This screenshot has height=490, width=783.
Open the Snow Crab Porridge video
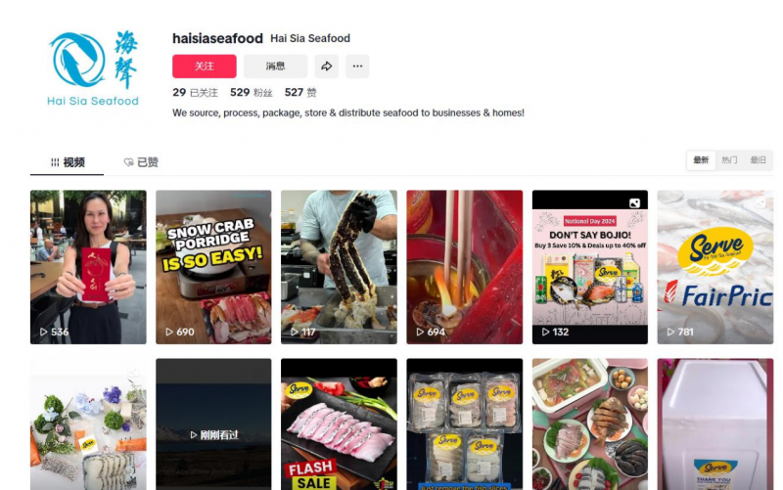click(213, 267)
